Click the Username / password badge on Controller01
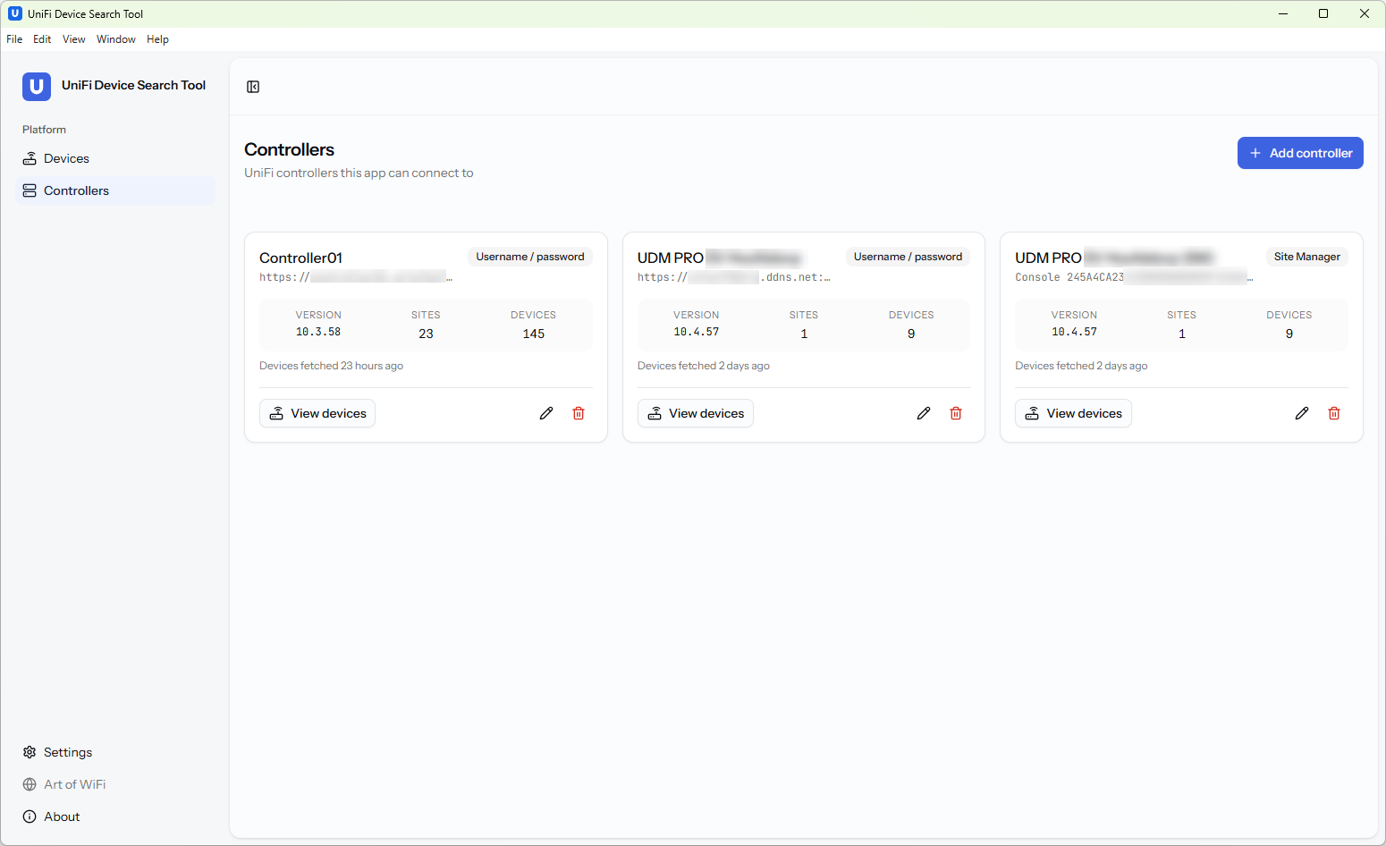The width and height of the screenshot is (1386, 846). pos(530,257)
